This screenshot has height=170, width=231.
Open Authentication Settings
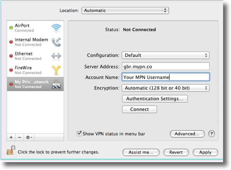tap(155, 98)
